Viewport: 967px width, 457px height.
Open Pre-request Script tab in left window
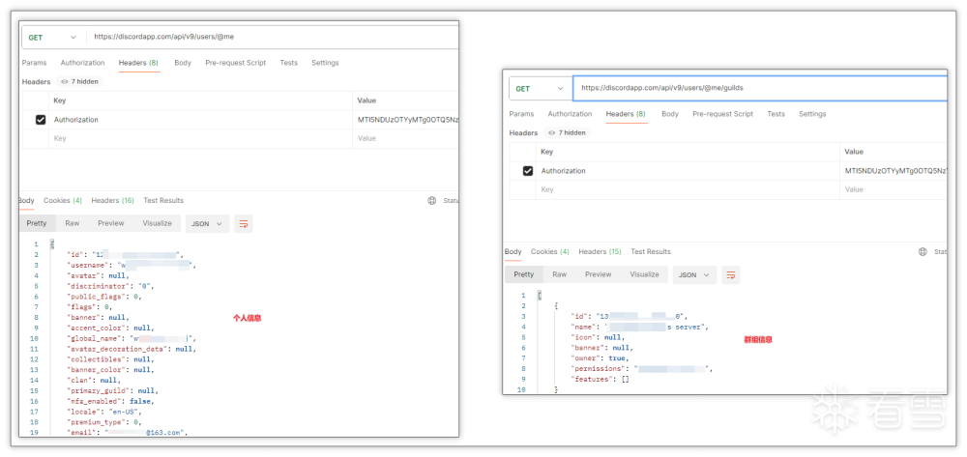pos(236,63)
